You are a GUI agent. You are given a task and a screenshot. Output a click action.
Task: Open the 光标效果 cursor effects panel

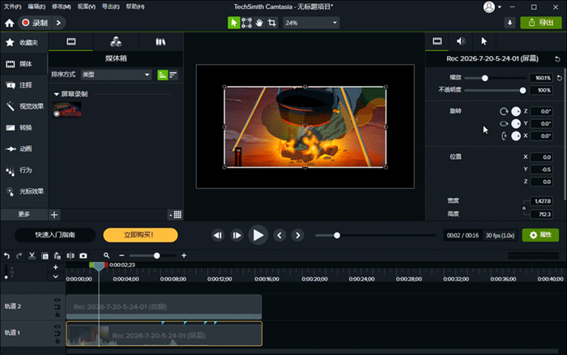[23, 191]
